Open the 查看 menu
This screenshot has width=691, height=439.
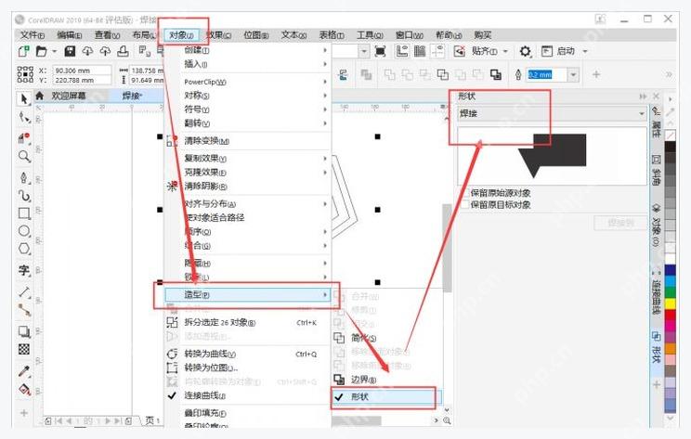point(107,34)
